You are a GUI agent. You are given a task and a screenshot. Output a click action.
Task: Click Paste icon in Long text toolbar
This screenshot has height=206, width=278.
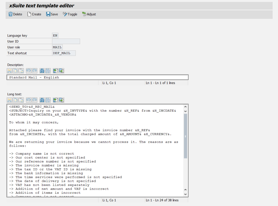coord(21,100)
